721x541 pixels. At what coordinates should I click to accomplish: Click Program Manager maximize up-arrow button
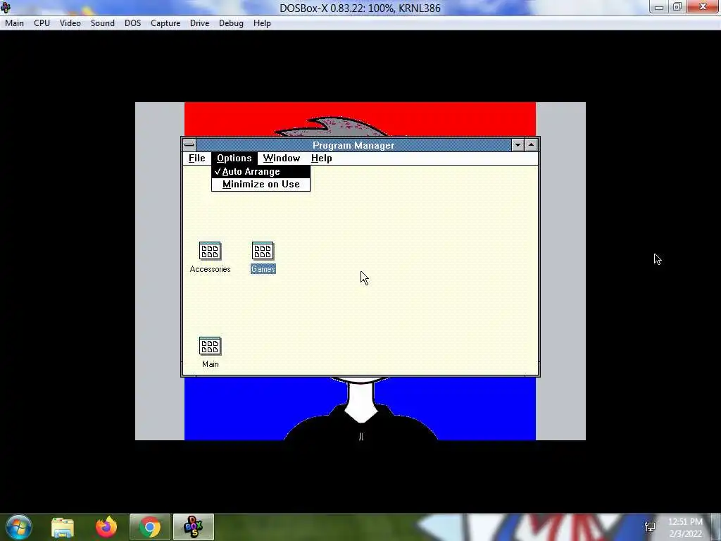[531, 145]
